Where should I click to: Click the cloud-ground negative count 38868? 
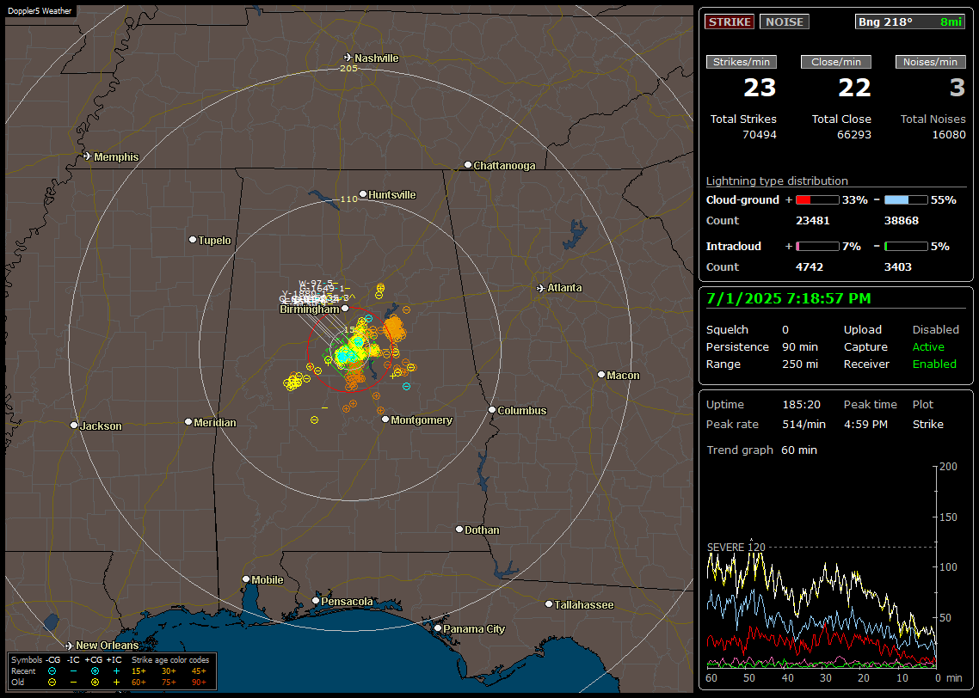(x=901, y=221)
